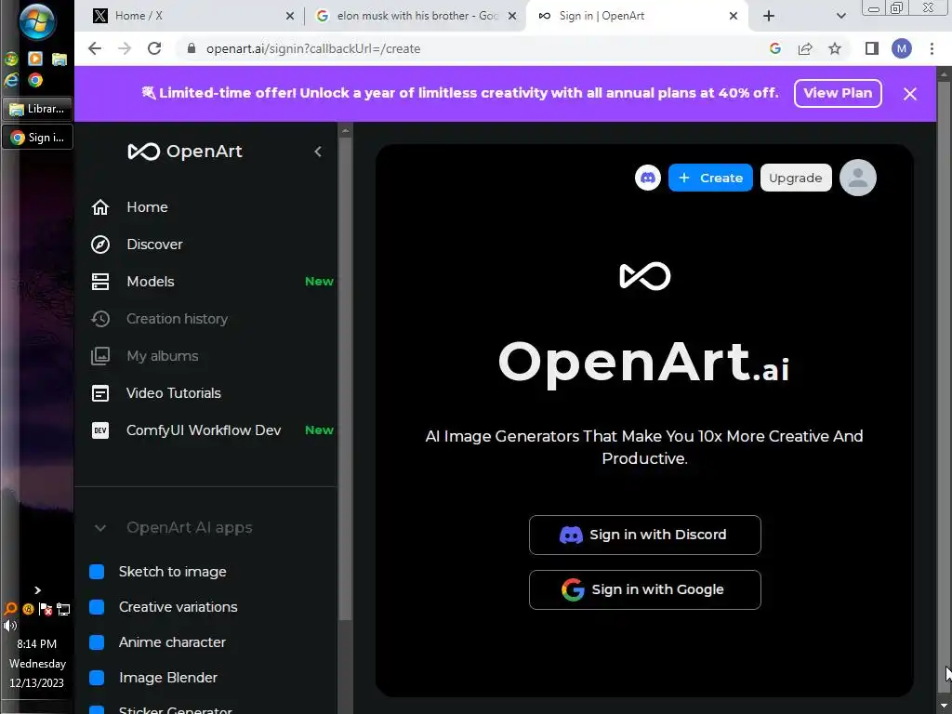
Task: Open Creation history clock icon
Action: point(100,319)
